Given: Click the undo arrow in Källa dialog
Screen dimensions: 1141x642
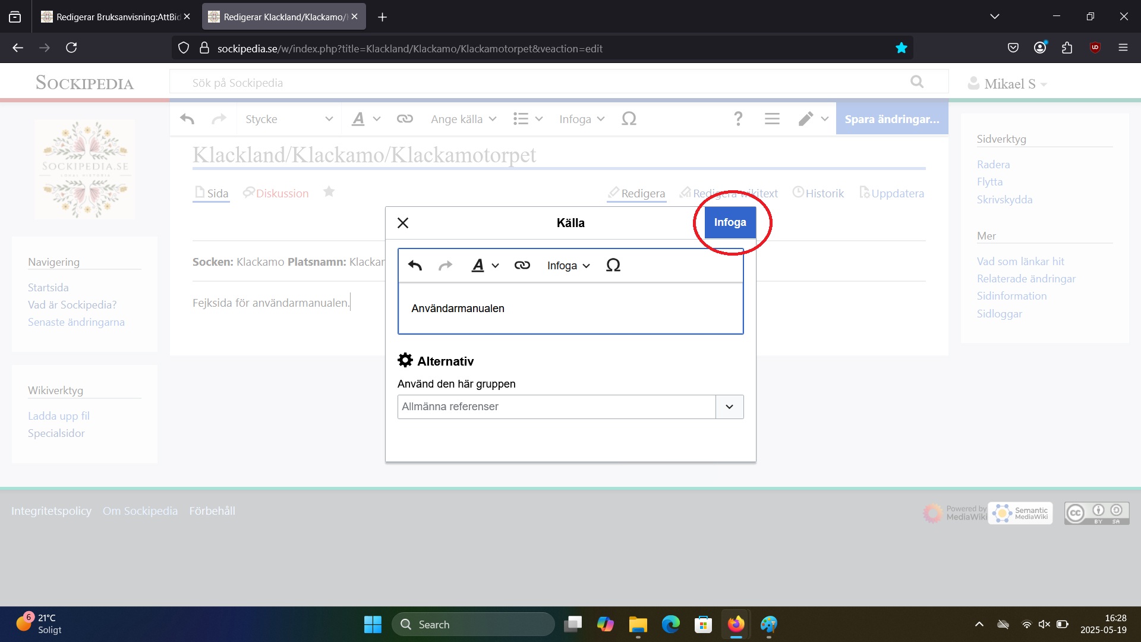Looking at the screenshot, I should (415, 265).
